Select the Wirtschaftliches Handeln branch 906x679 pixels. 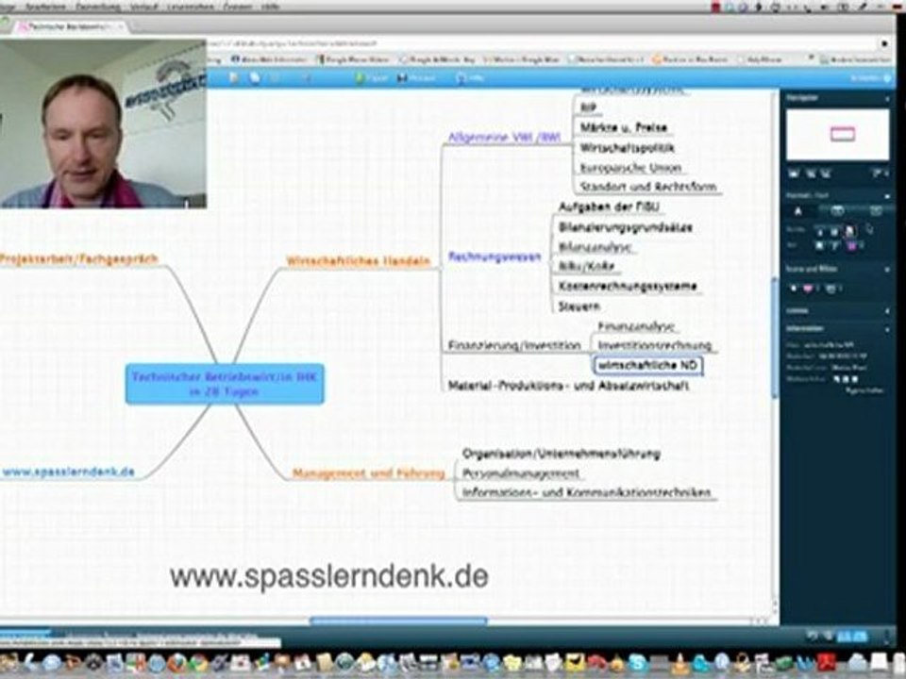coord(359,261)
